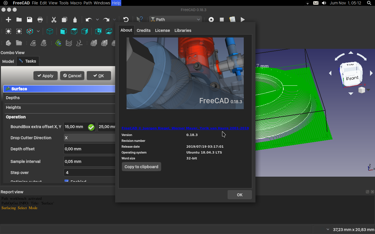Image resolution: width=375 pixels, height=234 pixels.
Task: Switch to the Model tab in Combo View
Action: click(x=8, y=61)
